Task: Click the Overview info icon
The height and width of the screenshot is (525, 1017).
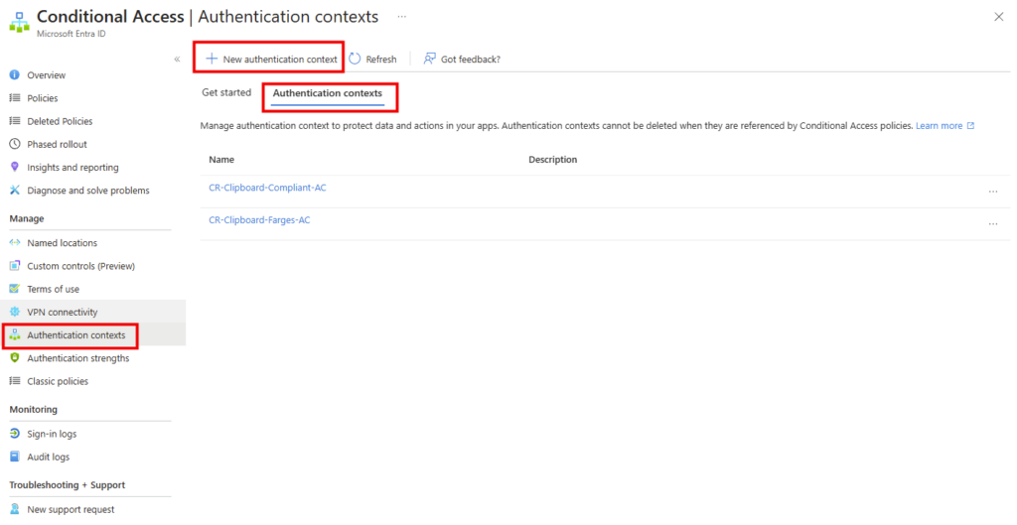Action: [14, 75]
